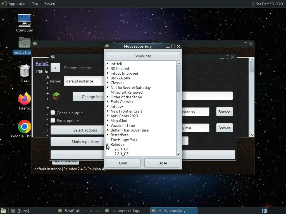The height and width of the screenshot is (214, 286).
Task: Click the Close button in Mods repository
Action: tap(162, 163)
